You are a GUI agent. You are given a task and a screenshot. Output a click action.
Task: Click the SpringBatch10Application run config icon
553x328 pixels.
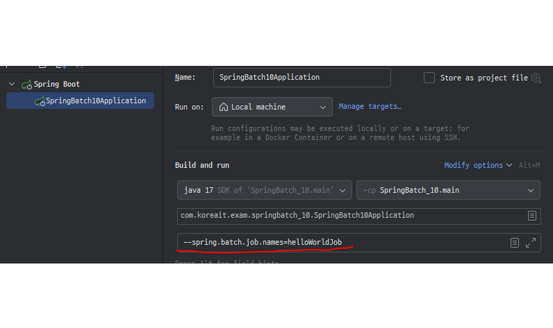(x=40, y=101)
